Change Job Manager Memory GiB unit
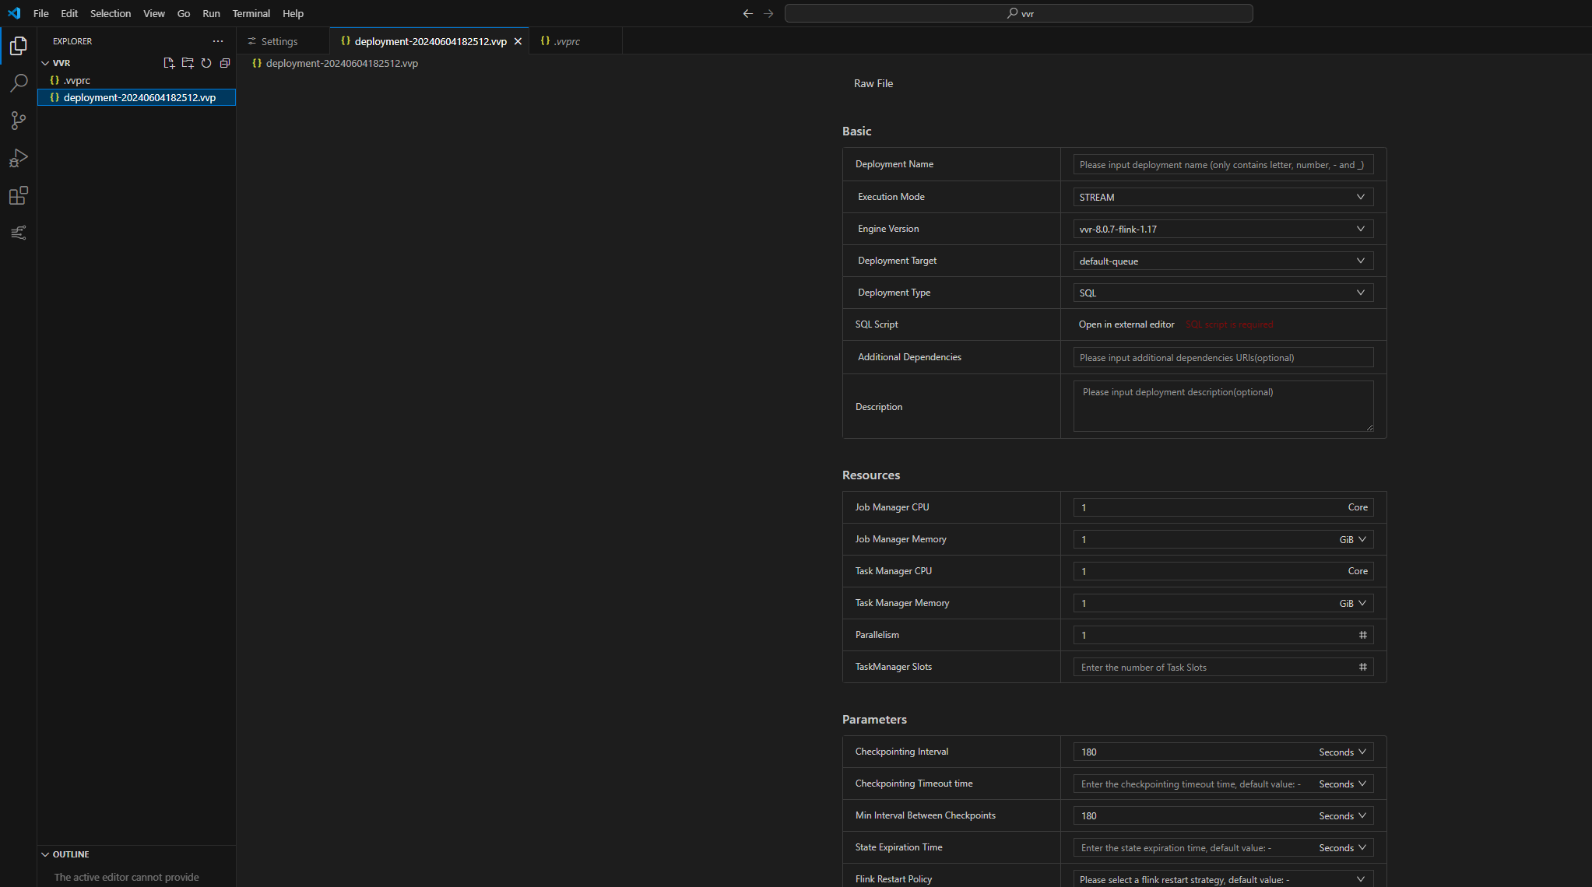Image resolution: width=1592 pixels, height=887 pixels. coord(1352,539)
